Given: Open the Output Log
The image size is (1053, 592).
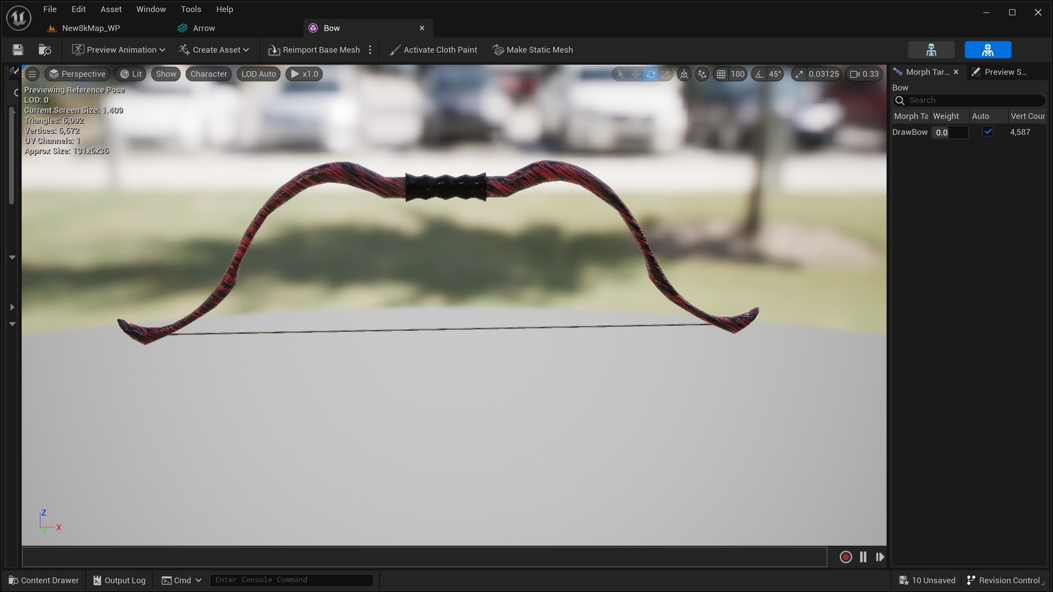Looking at the screenshot, I should click(120, 580).
